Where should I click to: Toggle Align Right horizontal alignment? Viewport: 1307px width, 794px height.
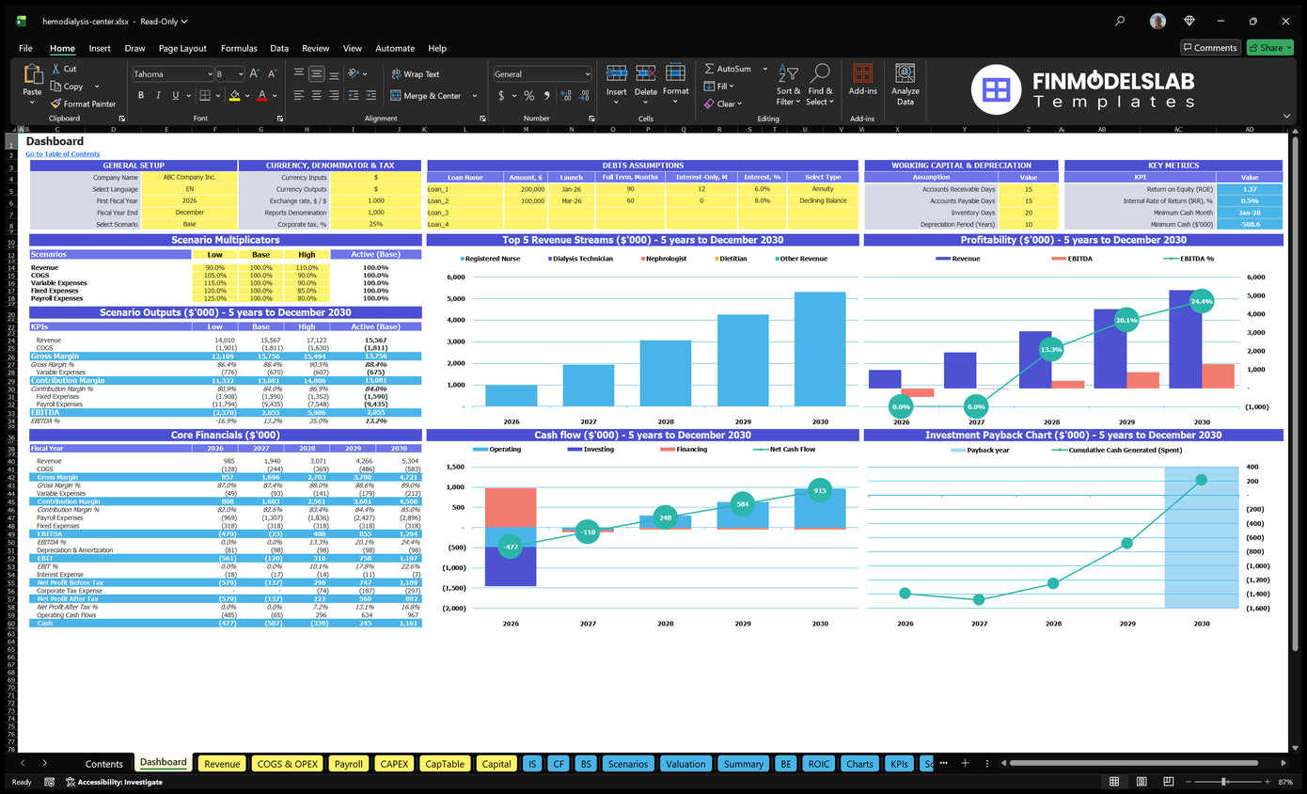tap(333, 95)
